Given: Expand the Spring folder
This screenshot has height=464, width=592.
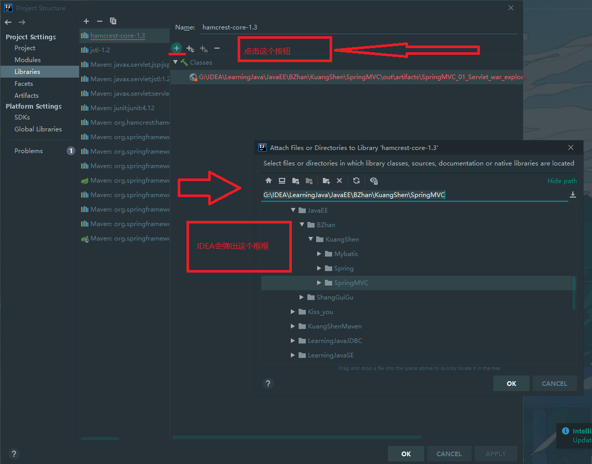Looking at the screenshot, I should (319, 268).
